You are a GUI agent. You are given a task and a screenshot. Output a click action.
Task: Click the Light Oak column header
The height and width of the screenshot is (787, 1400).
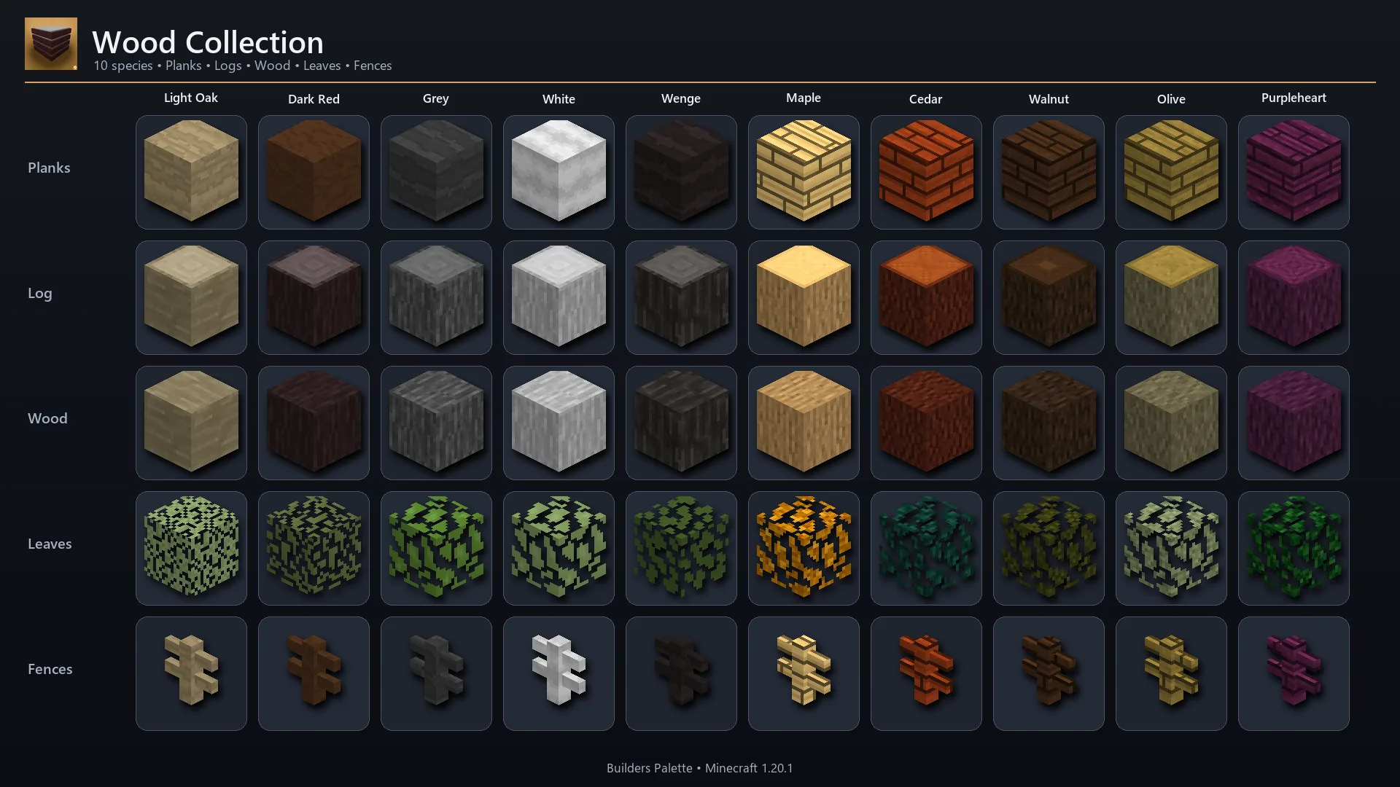click(191, 98)
